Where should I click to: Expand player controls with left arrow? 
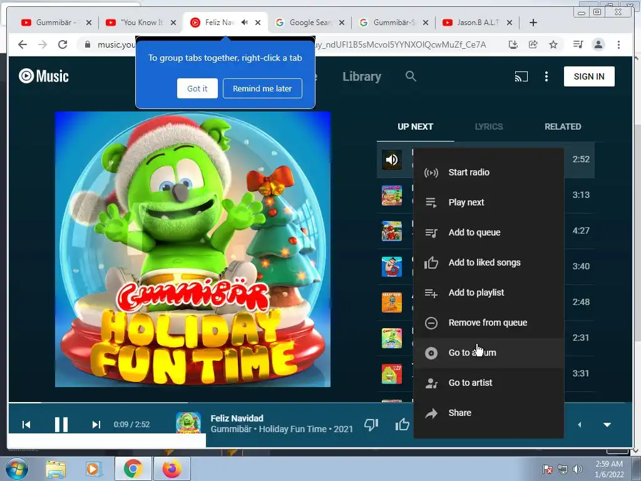[x=579, y=425]
